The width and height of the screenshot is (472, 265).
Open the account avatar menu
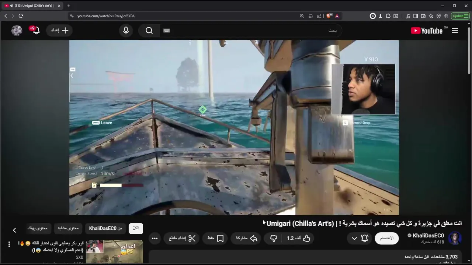(x=17, y=31)
